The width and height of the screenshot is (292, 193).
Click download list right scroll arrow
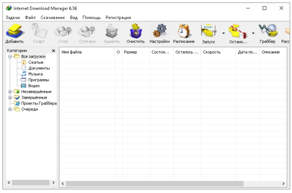tap(283, 184)
